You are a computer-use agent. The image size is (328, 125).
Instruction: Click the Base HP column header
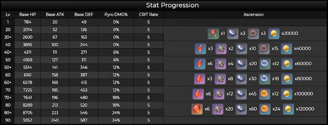click(27, 15)
